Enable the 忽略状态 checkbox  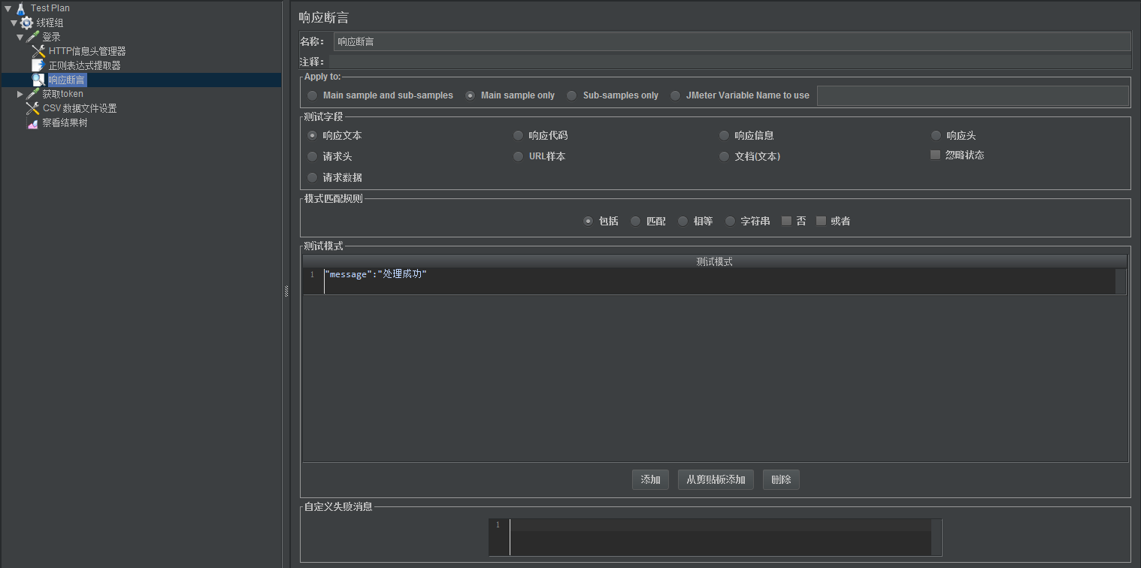957,155
